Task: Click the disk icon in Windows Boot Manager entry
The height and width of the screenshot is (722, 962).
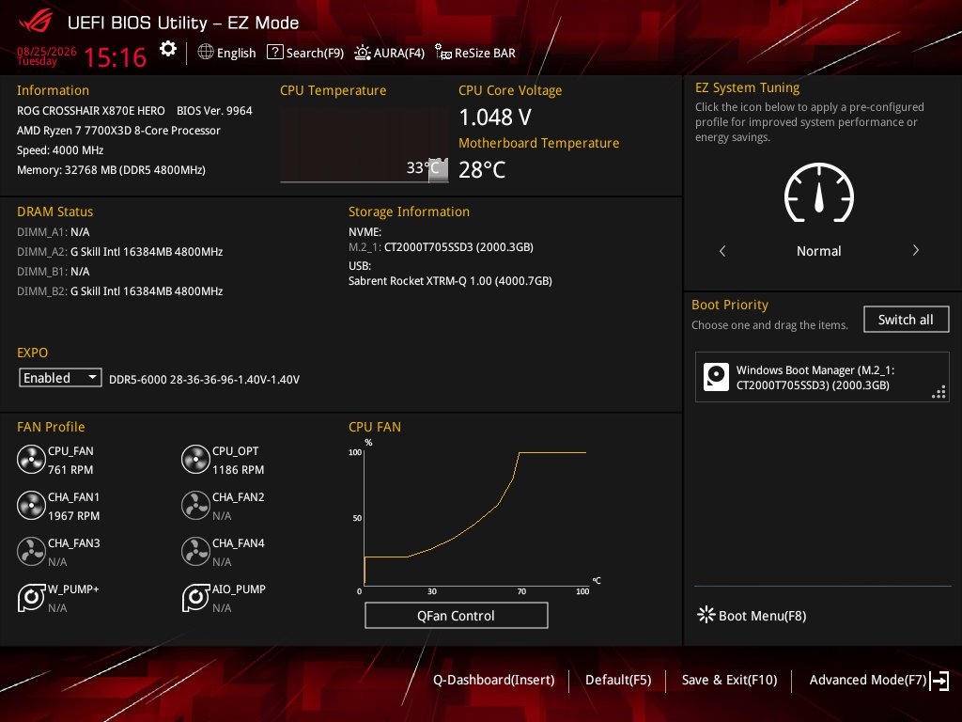Action: [x=716, y=377]
